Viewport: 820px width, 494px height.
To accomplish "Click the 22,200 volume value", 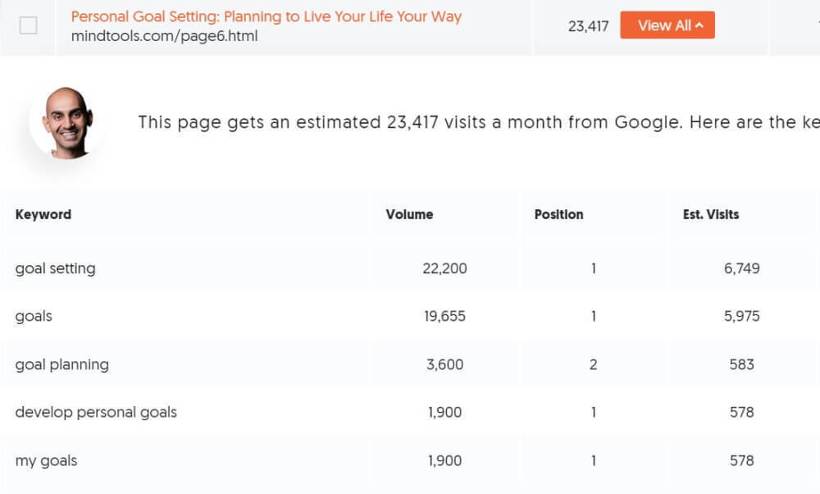I will (446, 268).
